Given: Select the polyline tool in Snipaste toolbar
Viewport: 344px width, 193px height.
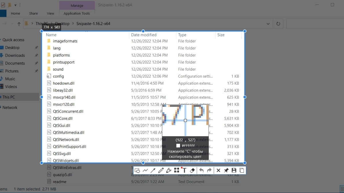Looking at the screenshot, I should tap(145, 170).
